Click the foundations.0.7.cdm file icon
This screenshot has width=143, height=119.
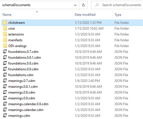[x=5, y=52]
